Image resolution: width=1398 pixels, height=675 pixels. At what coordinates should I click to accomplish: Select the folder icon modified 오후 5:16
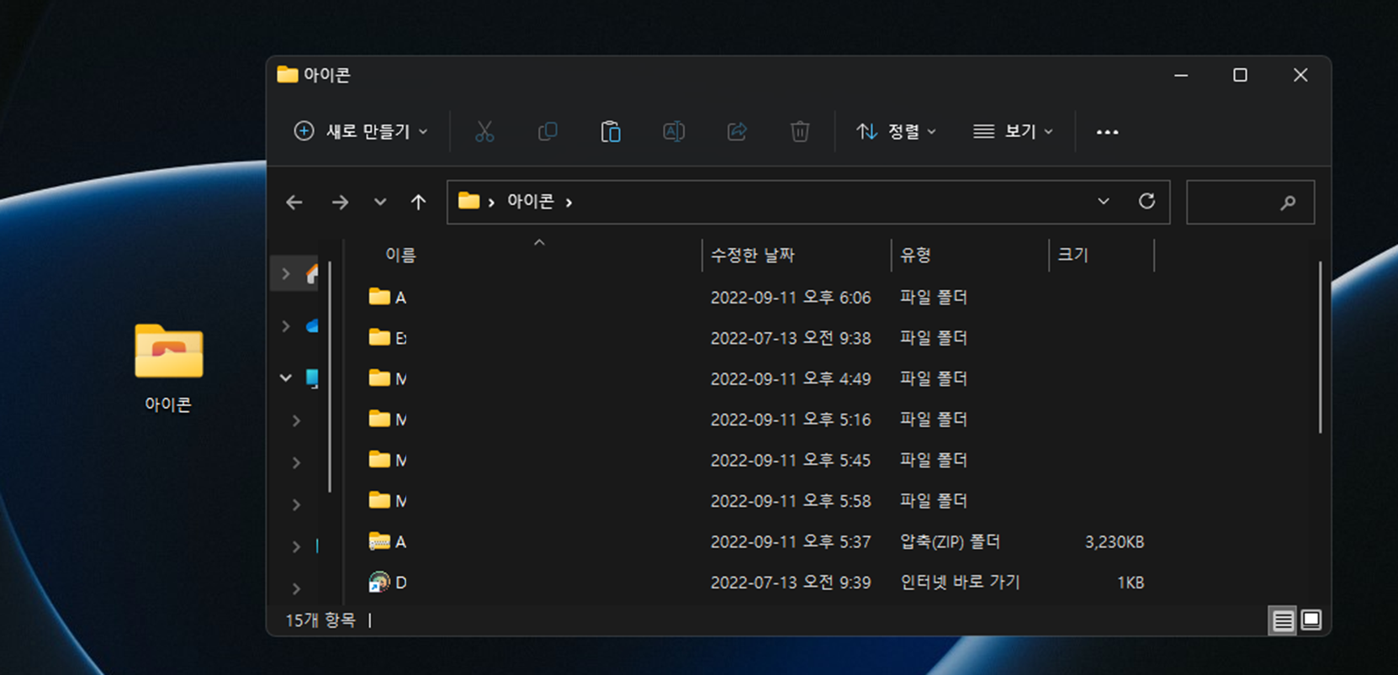379,419
